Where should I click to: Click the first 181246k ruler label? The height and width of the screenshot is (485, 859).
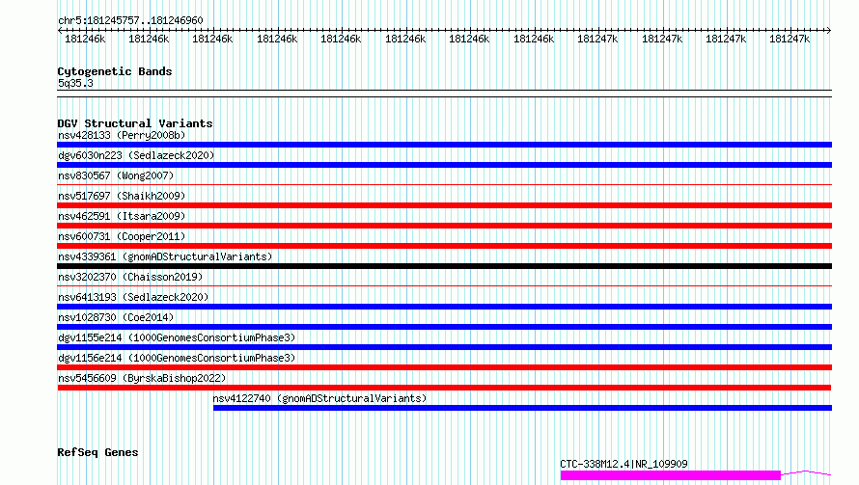coord(85,39)
